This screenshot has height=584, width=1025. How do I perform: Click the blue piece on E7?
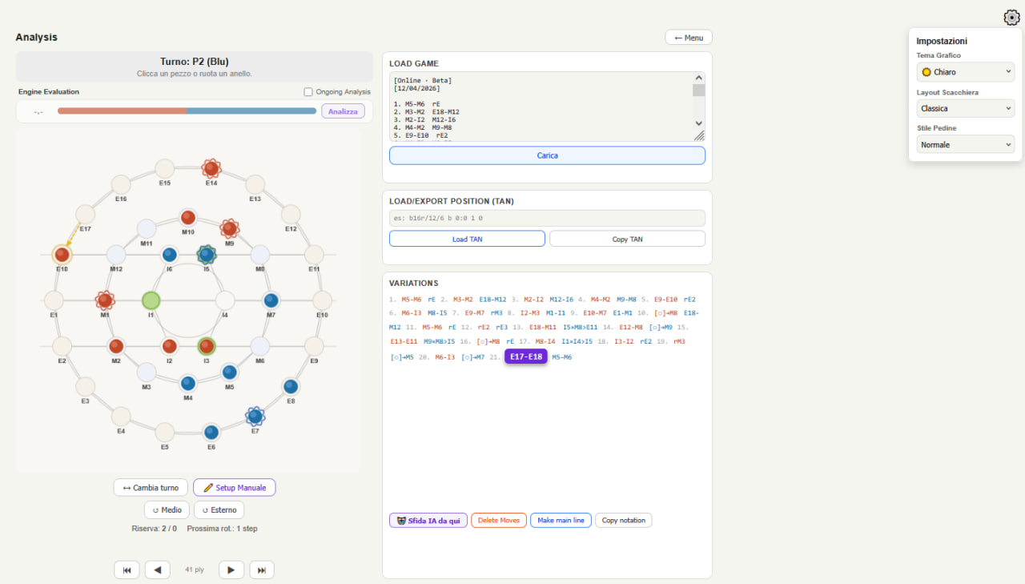click(x=255, y=416)
